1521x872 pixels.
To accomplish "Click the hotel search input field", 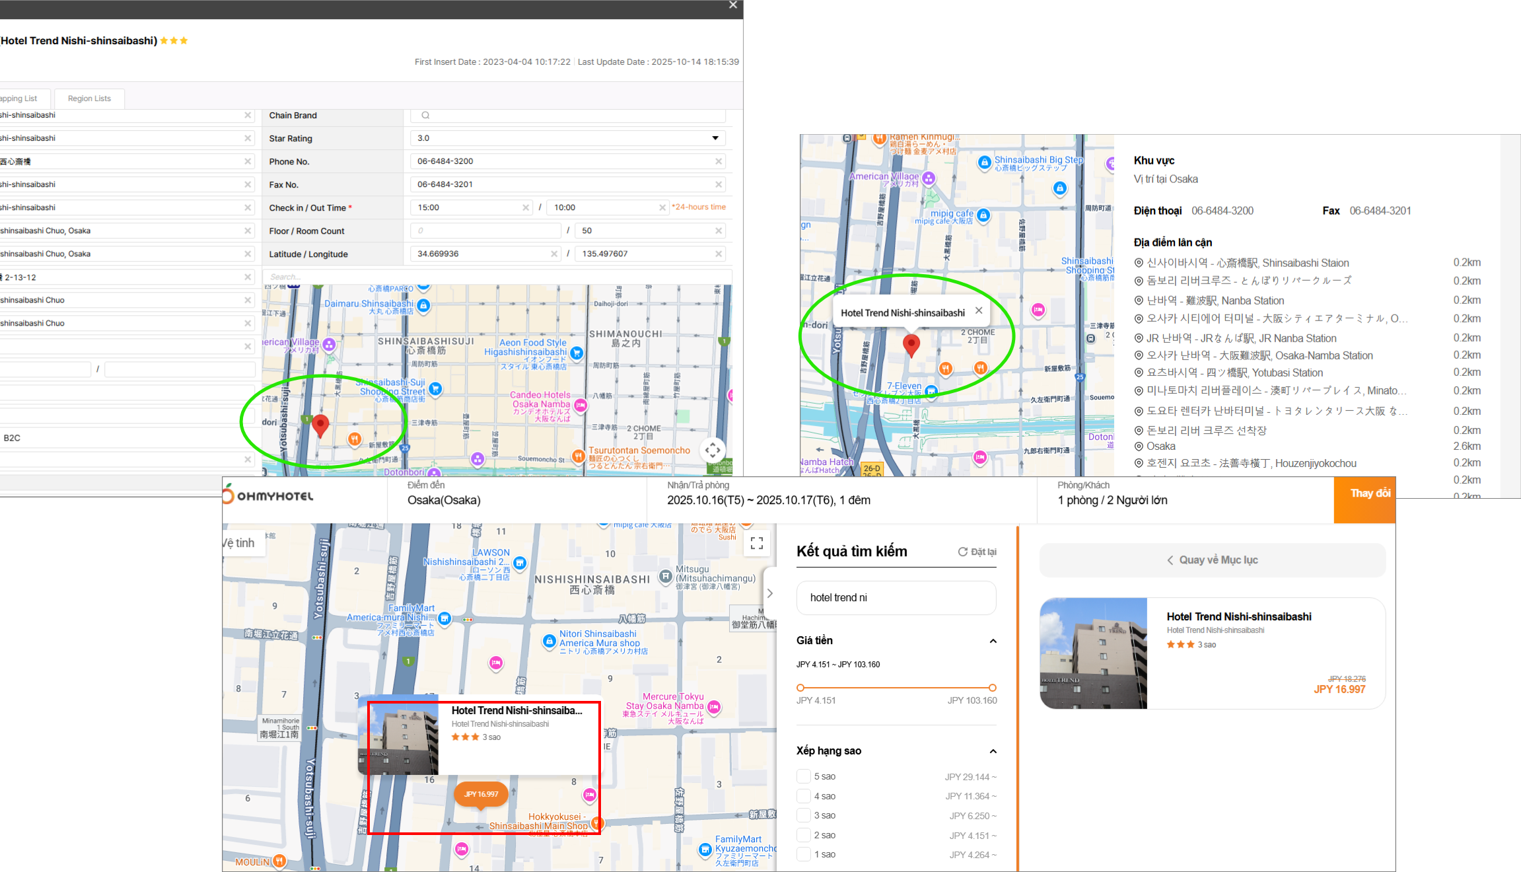I will pos(896,597).
